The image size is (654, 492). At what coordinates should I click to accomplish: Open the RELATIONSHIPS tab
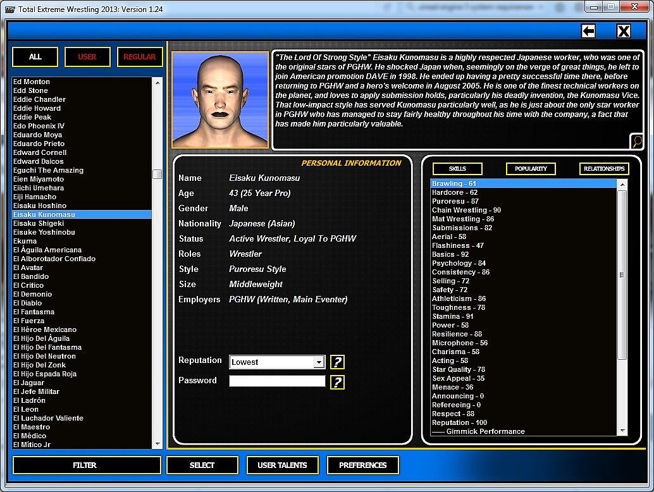click(x=604, y=168)
